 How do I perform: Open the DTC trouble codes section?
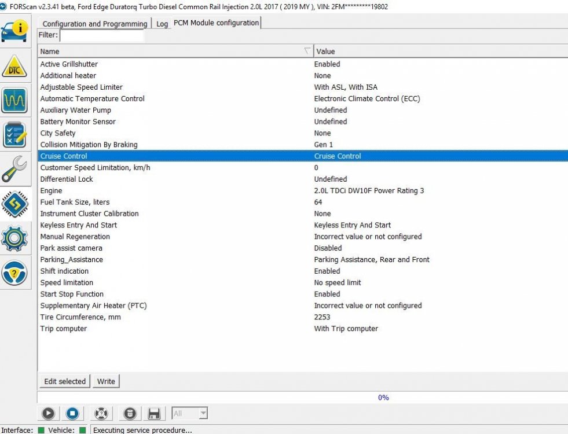click(x=14, y=67)
